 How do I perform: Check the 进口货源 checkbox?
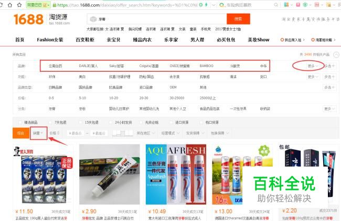(x=171, y=123)
